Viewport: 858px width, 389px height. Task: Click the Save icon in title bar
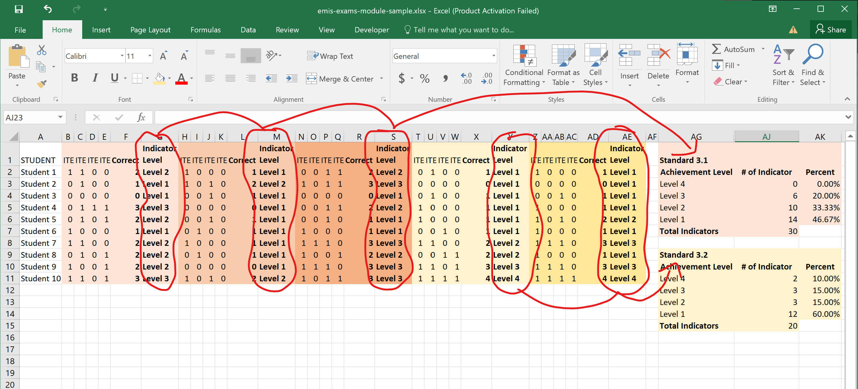click(19, 9)
